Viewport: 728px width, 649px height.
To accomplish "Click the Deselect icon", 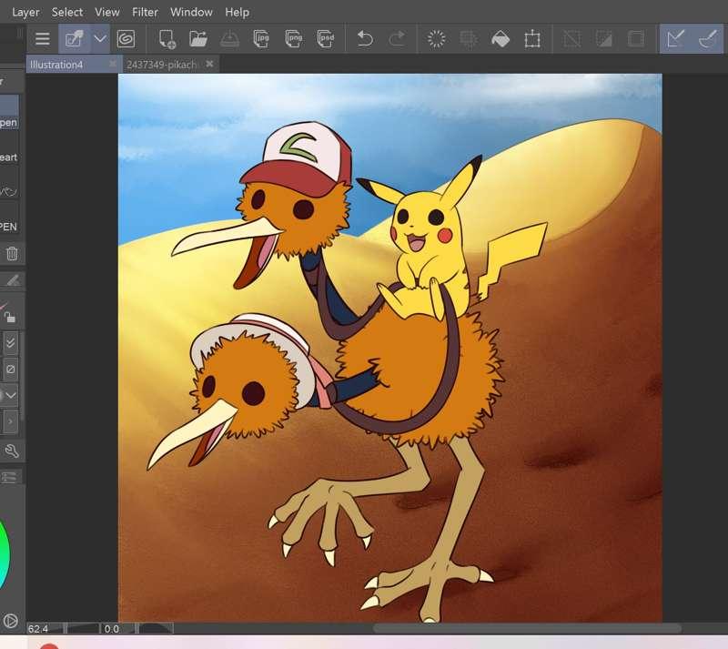I will click(571, 39).
